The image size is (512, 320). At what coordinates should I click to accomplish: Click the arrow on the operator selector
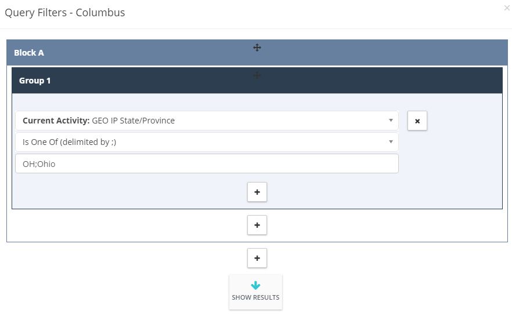pyautogui.click(x=391, y=142)
